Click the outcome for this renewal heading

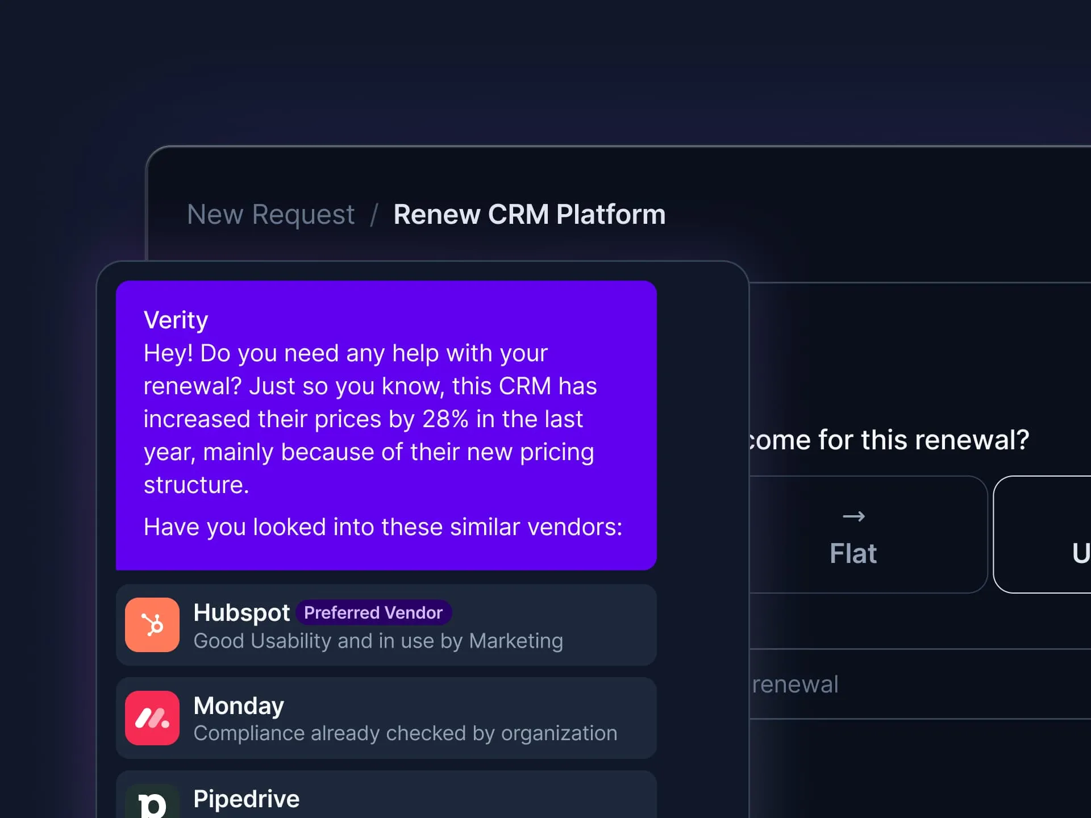[889, 440]
